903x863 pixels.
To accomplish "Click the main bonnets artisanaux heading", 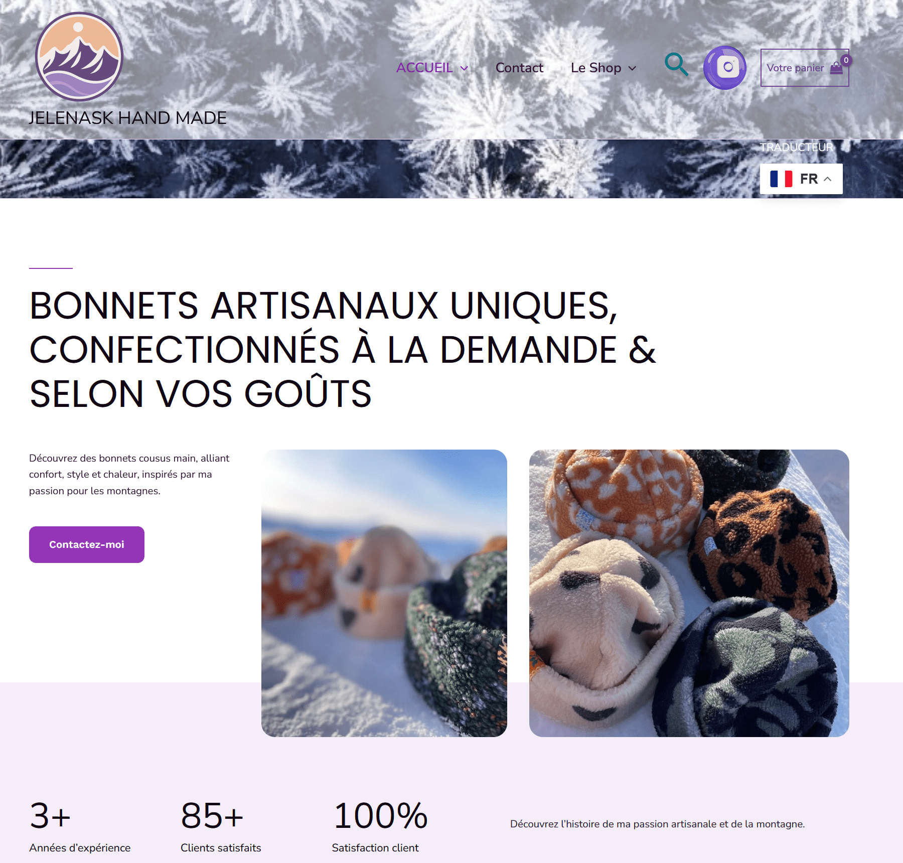I will click(x=343, y=350).
